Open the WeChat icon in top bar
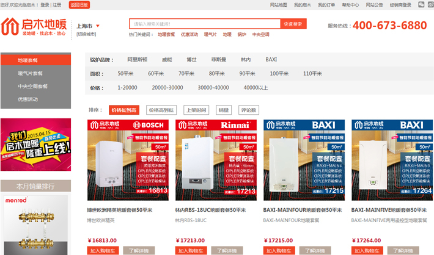Image resolution: width=434 pixels, height=255 pixels. (421, 5)
